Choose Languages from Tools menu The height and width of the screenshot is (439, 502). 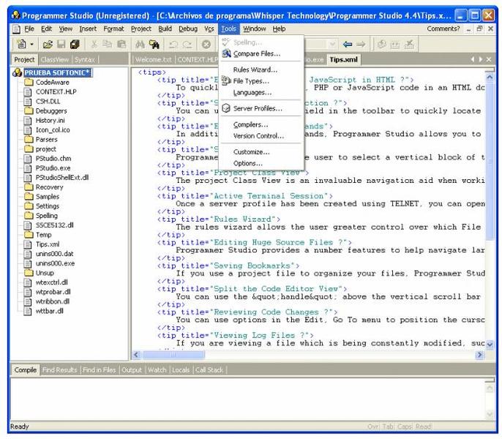[261, 92]
